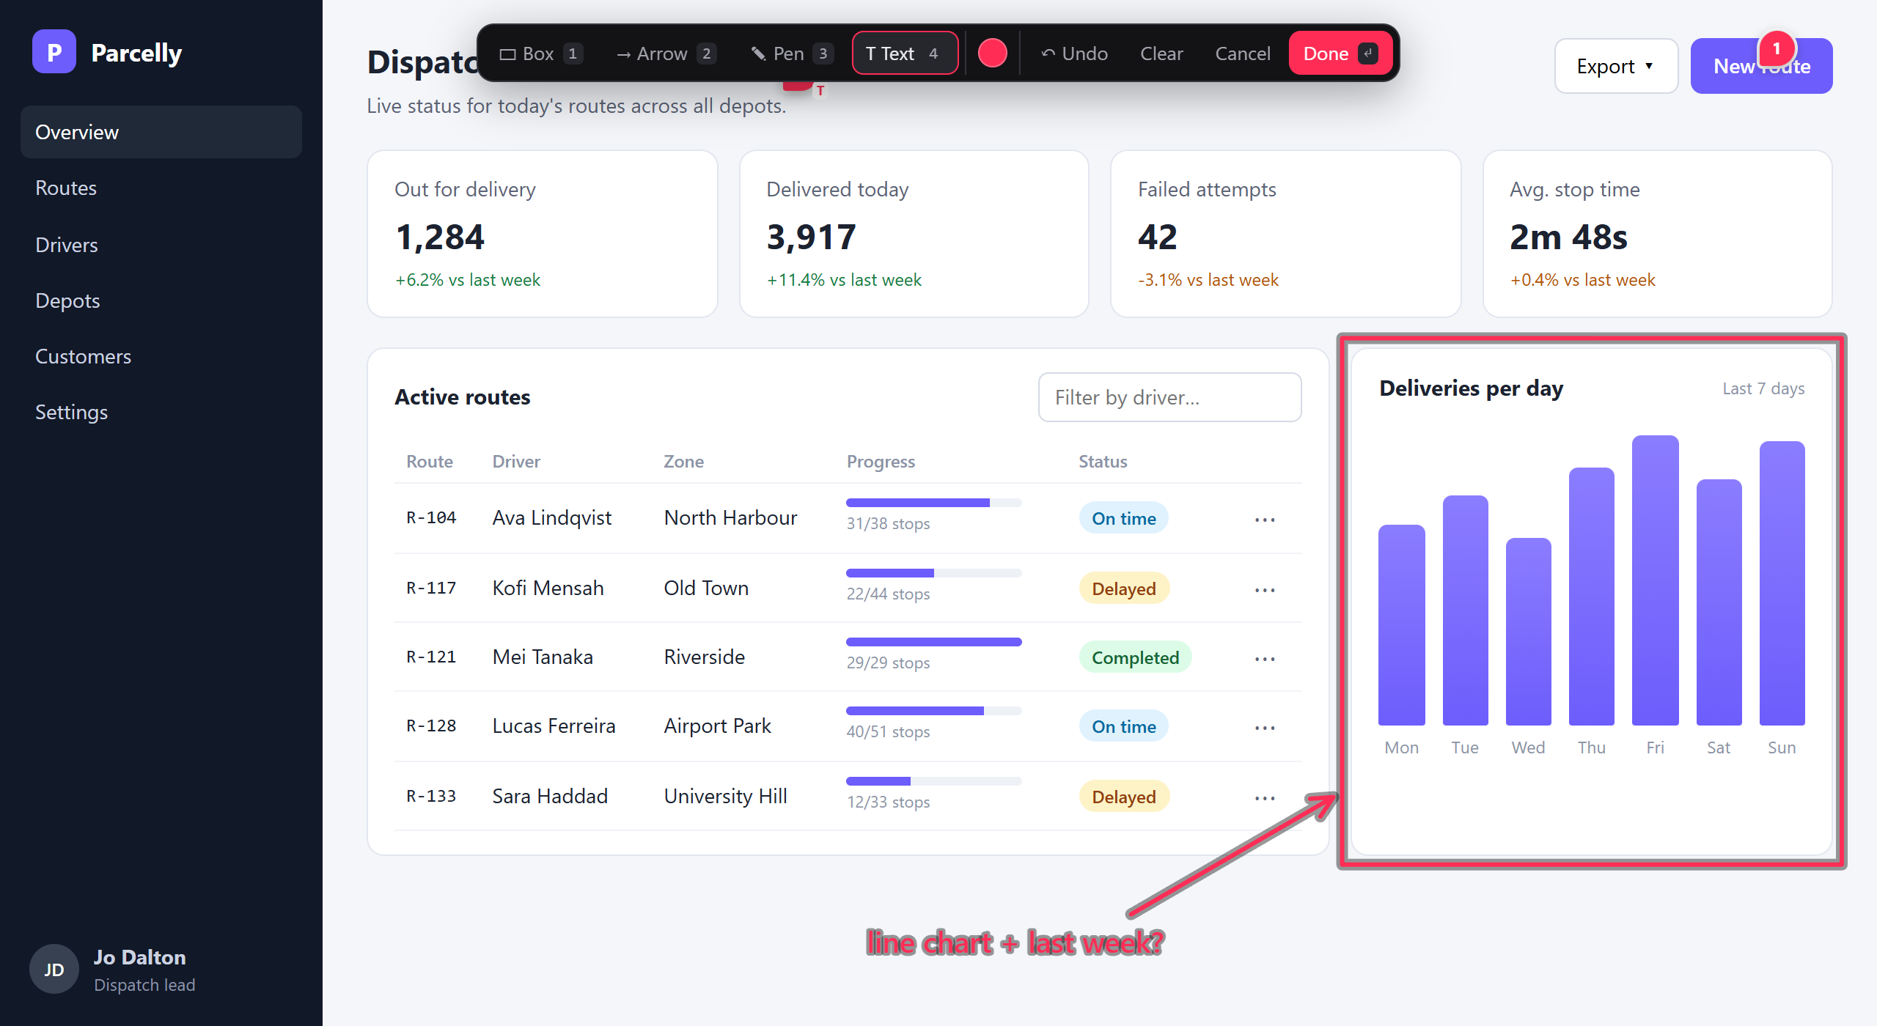Open Routes in sidebar
This screenshot has width=1877, height=1026.
pyautogui.click(x=161, y=188)
